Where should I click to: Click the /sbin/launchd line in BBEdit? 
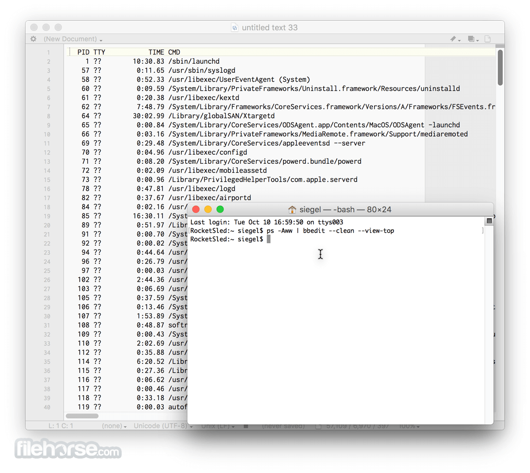pos(149,61)
